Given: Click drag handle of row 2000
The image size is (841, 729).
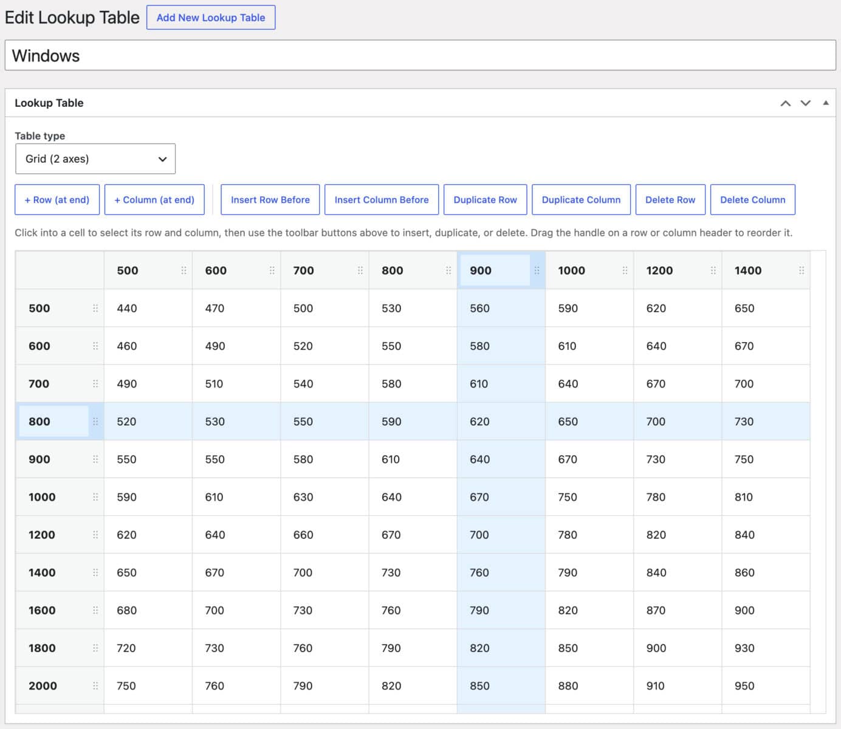Looking at the screenshot, I should [95, 685].
